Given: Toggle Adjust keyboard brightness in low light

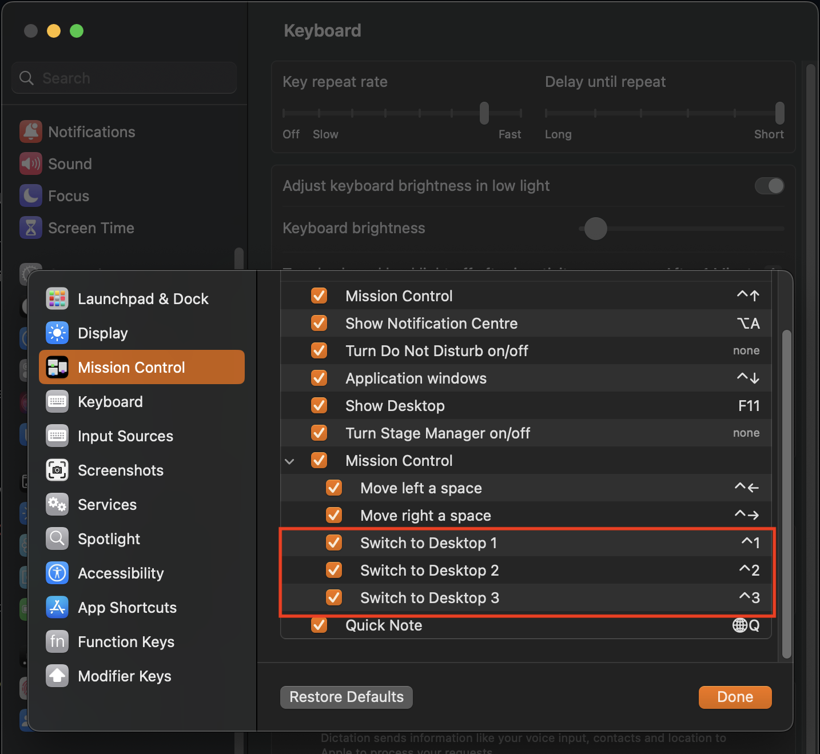Looking at the screenshot, I should 769,186.
